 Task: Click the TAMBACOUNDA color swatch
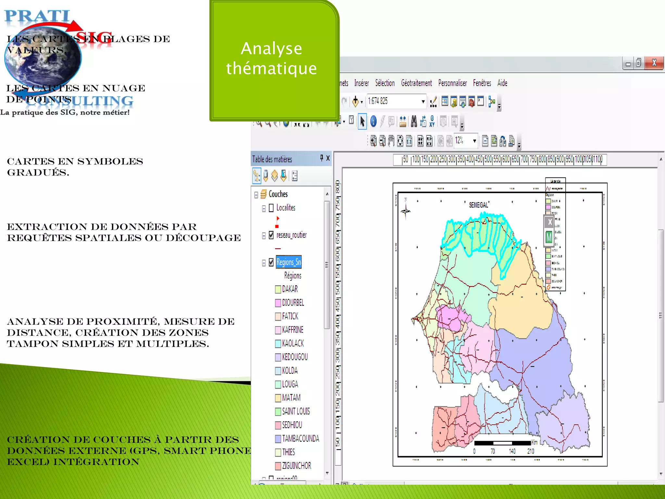[278, 439]
